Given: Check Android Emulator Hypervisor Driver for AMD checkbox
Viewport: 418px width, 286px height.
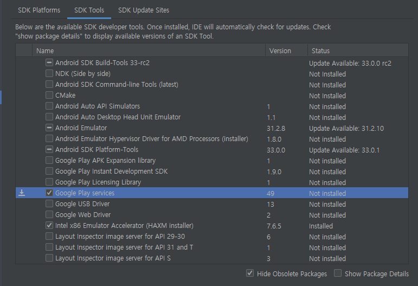Looking at the screenshot, I should 49,138.
